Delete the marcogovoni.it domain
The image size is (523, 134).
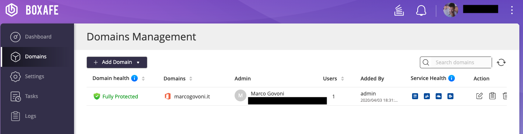click(x=505, y=96)
